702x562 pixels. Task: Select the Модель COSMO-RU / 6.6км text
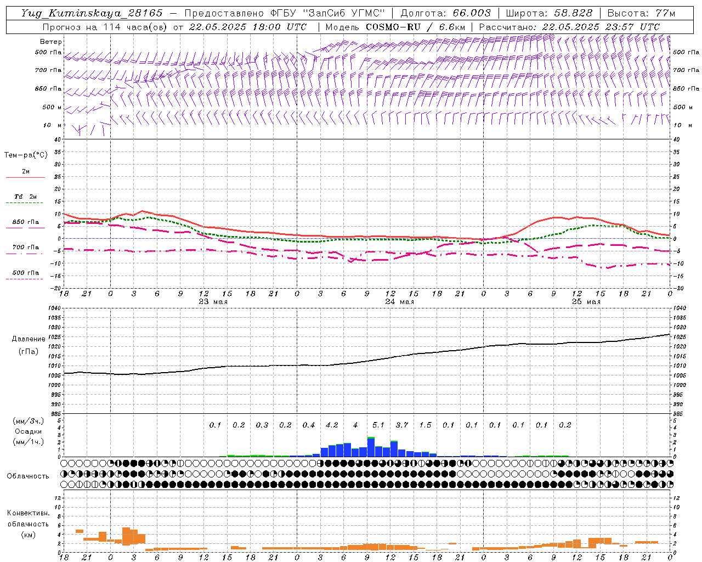pos(395,27)
